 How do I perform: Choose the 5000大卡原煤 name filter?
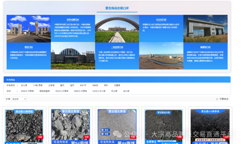tap(27, 91)
